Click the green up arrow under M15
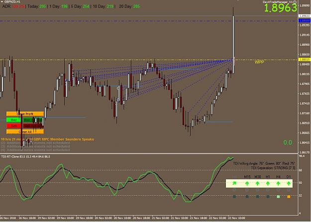The height and width of the screenshot is (222, 311). 247,184
